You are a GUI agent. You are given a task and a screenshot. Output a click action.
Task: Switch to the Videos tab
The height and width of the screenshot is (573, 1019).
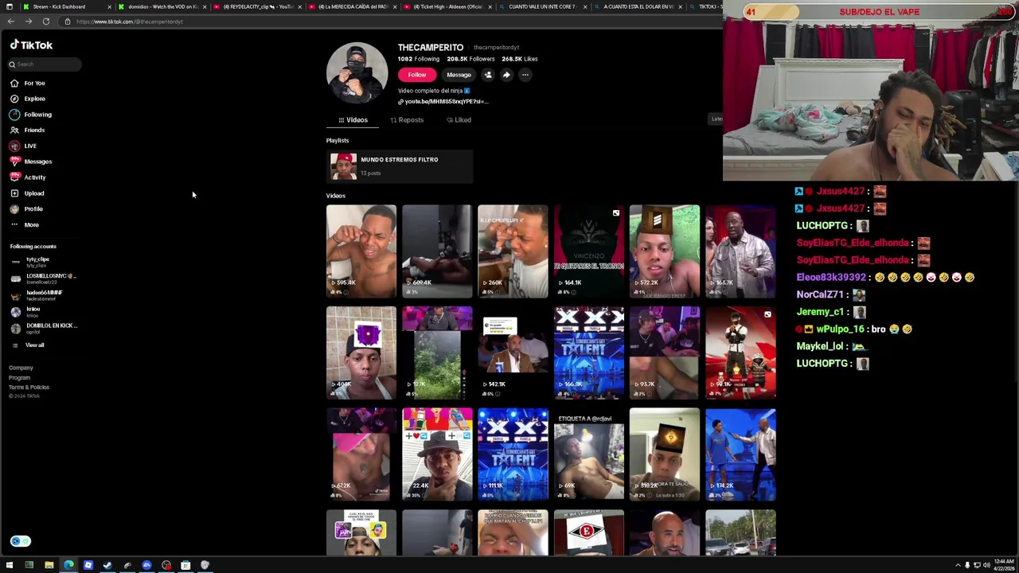pos(353,120)
